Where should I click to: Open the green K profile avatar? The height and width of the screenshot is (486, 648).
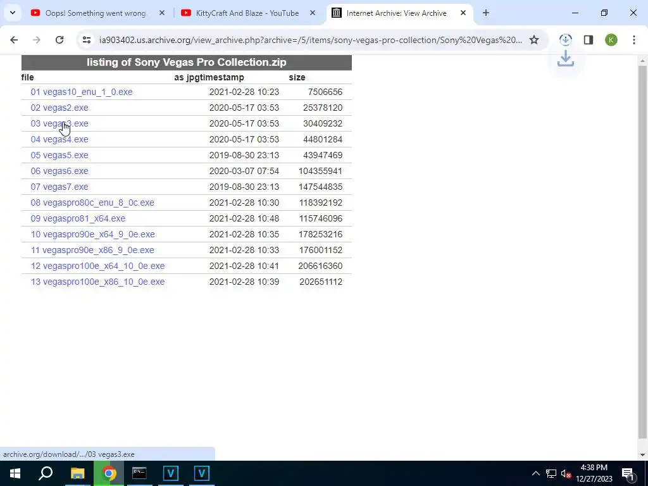pyautogui.click(x=611, y=40)
